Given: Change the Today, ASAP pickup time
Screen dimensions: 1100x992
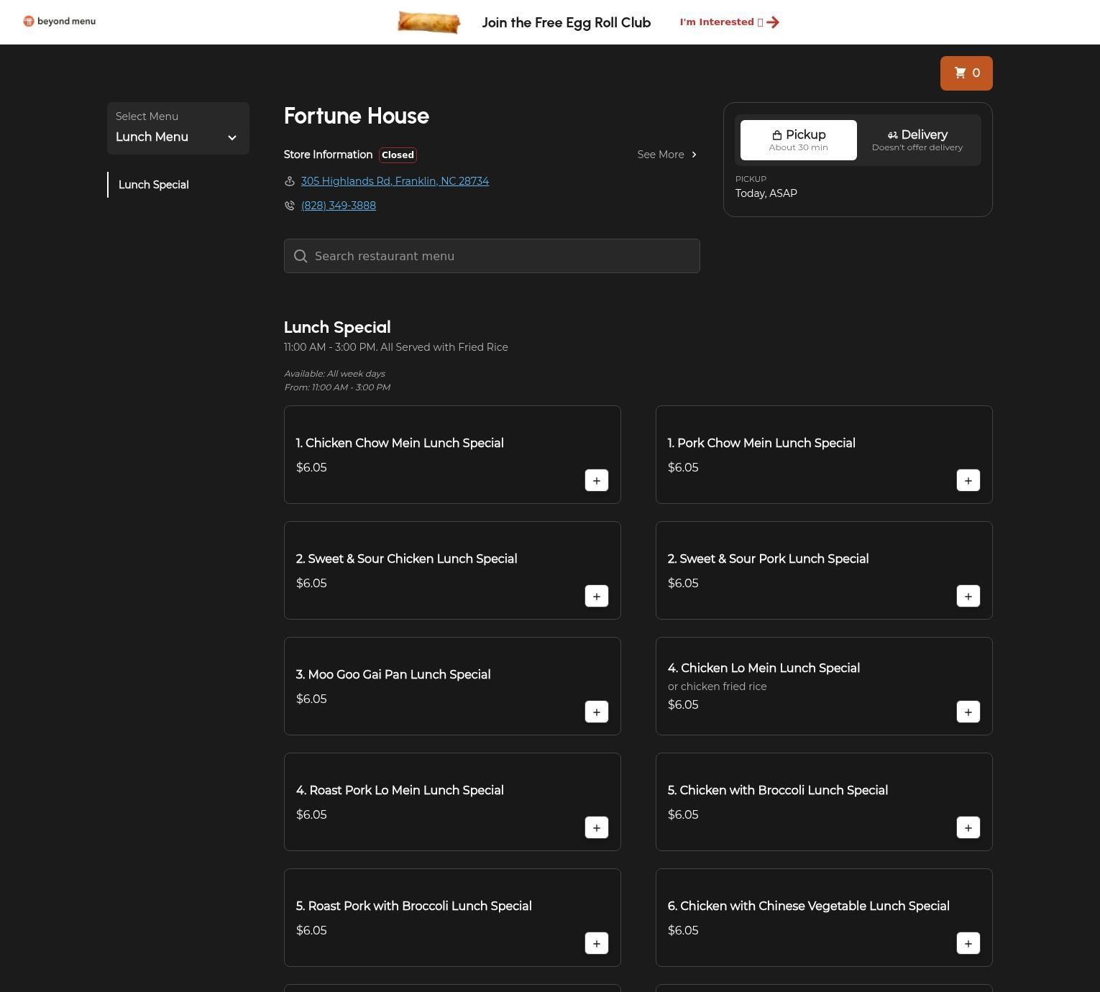Looking at the screenshot, I should point(766,193).
